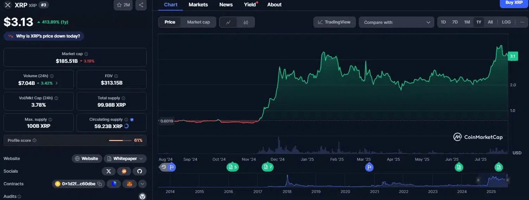Open the Yield tab

[250, 5]
